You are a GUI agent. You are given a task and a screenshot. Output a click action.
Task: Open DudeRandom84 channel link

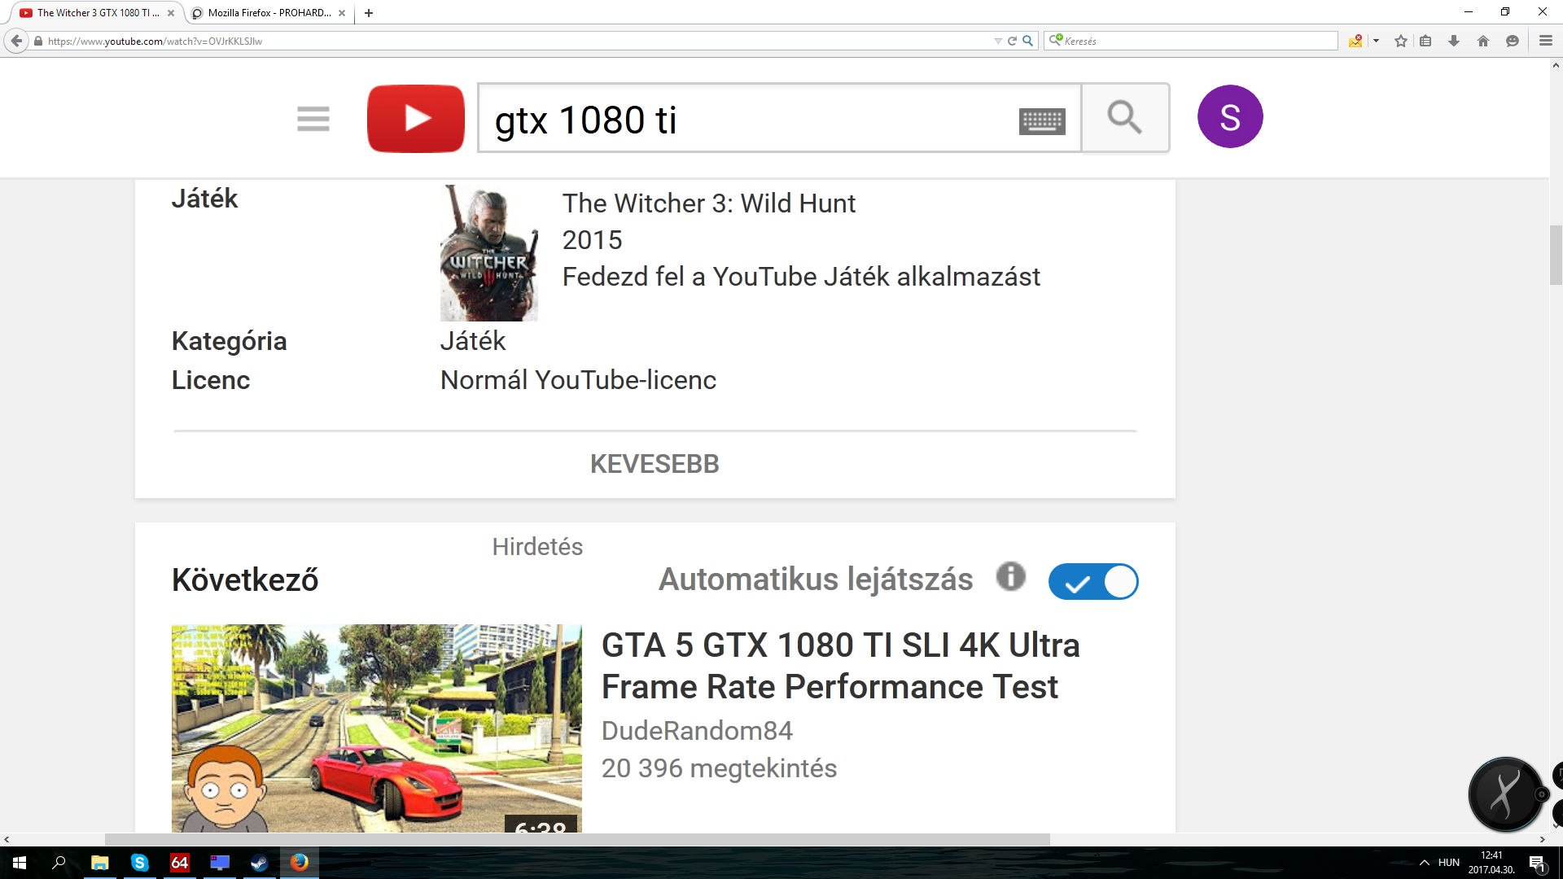[x=697, y=731]
